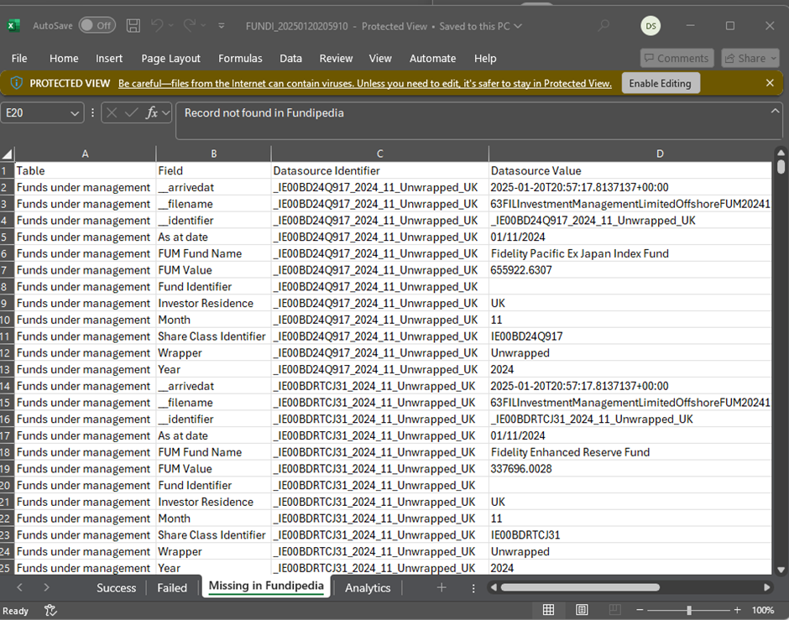The height and width of the screenshot is (620, 789).
Task: Toggle the AutoSave switch
Action: (97, 26)
